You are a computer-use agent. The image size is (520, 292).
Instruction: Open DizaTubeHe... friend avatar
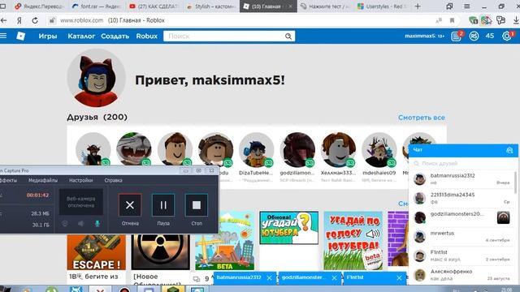[x=257, y=149]
